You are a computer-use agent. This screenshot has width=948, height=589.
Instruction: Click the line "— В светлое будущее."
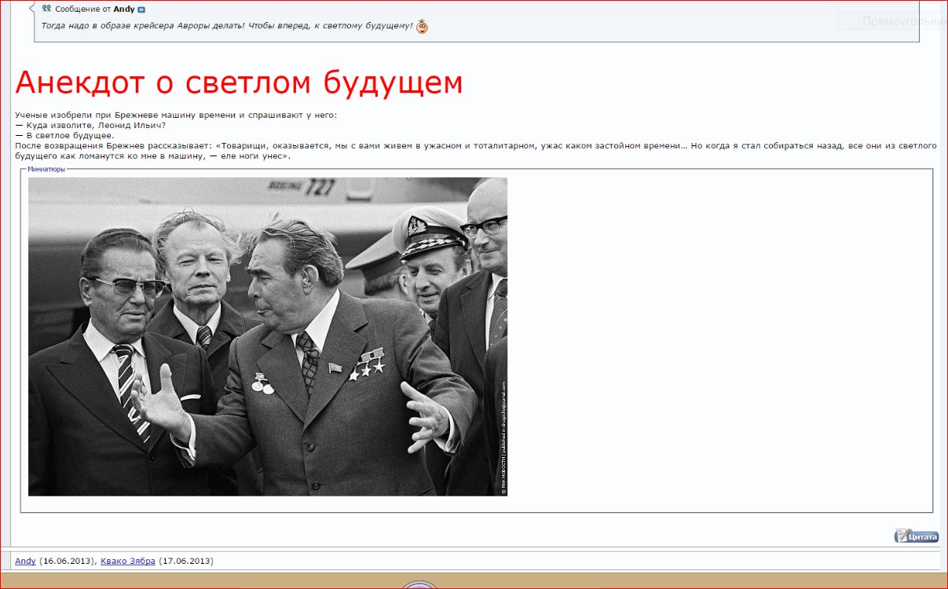64,135
